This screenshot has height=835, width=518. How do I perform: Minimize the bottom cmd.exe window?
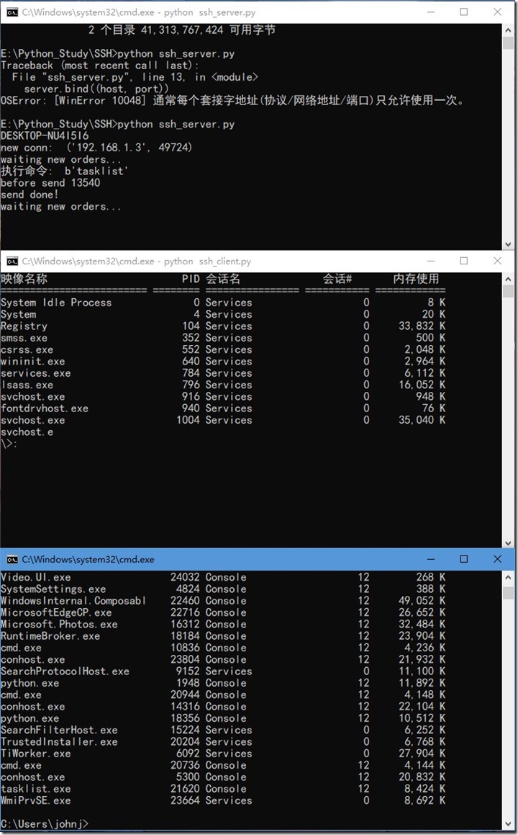click(x=431, y=559)
